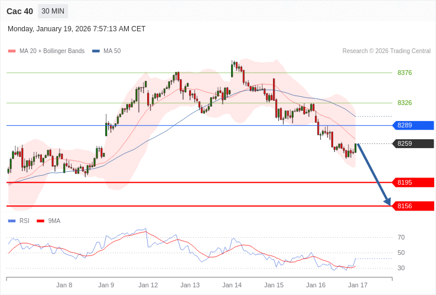
Task: Click the 8156 red target tag
Action: [412, 206]
